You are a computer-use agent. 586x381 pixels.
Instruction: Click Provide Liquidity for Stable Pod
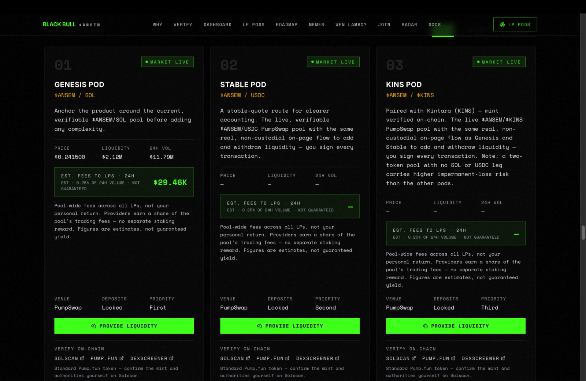pyautogui.click(x=290, y=326)
